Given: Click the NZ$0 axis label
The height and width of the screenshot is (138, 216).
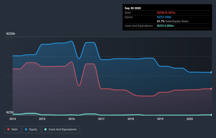Looking at the screenshot, I should pos(10,112).
